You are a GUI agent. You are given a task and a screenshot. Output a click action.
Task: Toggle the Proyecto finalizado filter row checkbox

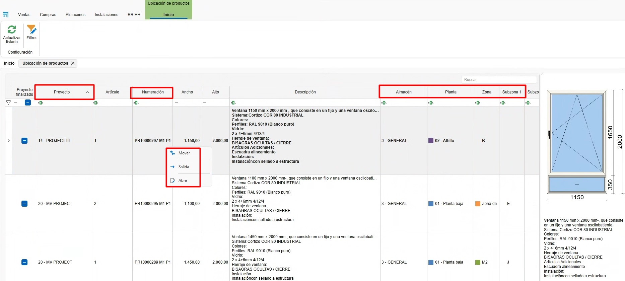click(x=28, y=102)
